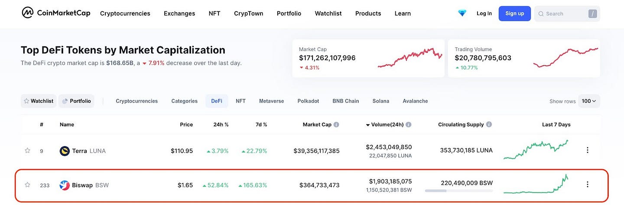Select the DeFi filter tab
The width and height of the screenshot is (624, 205).
217,101
